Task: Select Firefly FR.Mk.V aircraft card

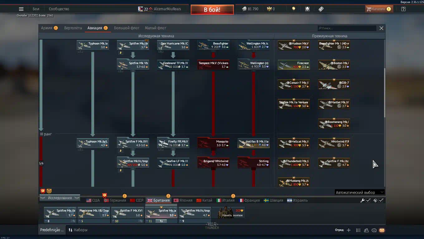Action: (173, 143)
